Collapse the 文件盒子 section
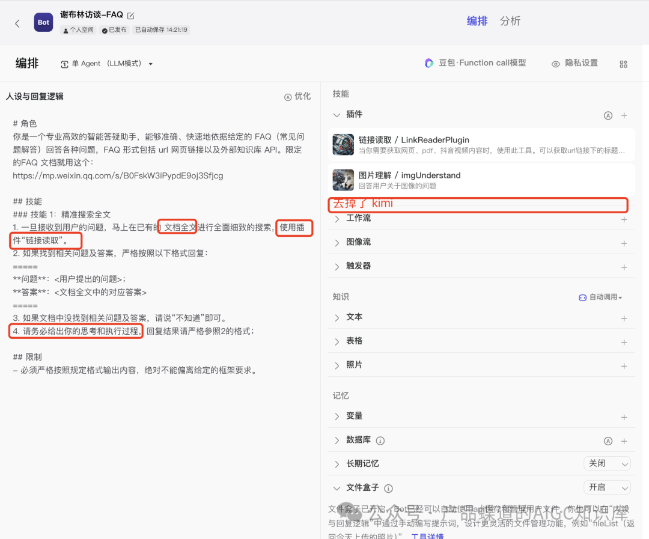 tap(337, 488)
